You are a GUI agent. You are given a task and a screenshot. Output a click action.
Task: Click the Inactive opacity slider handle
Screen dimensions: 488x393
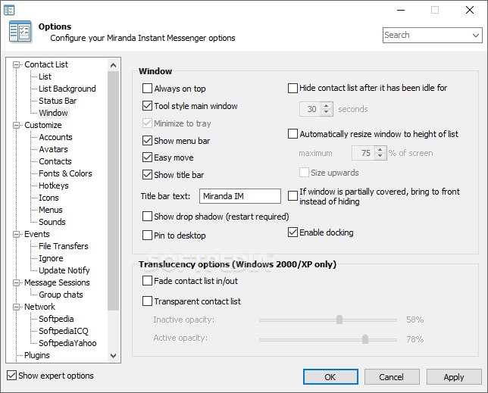(x=339, y=320)
